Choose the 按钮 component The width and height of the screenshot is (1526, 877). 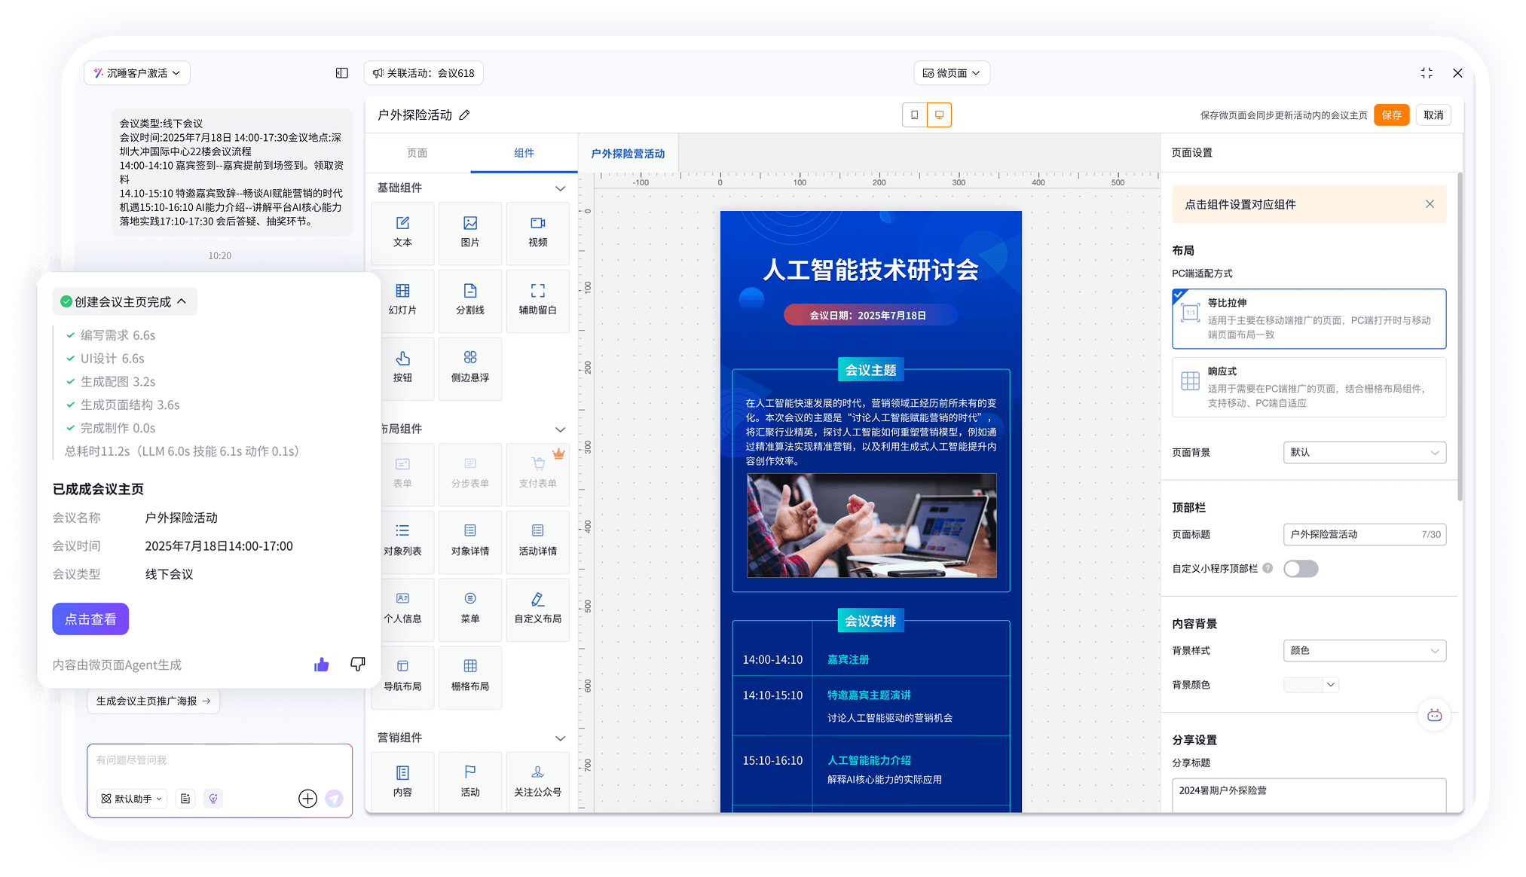coord(402,368)
